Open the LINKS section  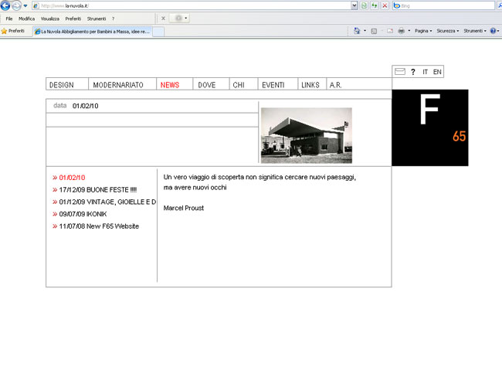[x=310, y=85]
